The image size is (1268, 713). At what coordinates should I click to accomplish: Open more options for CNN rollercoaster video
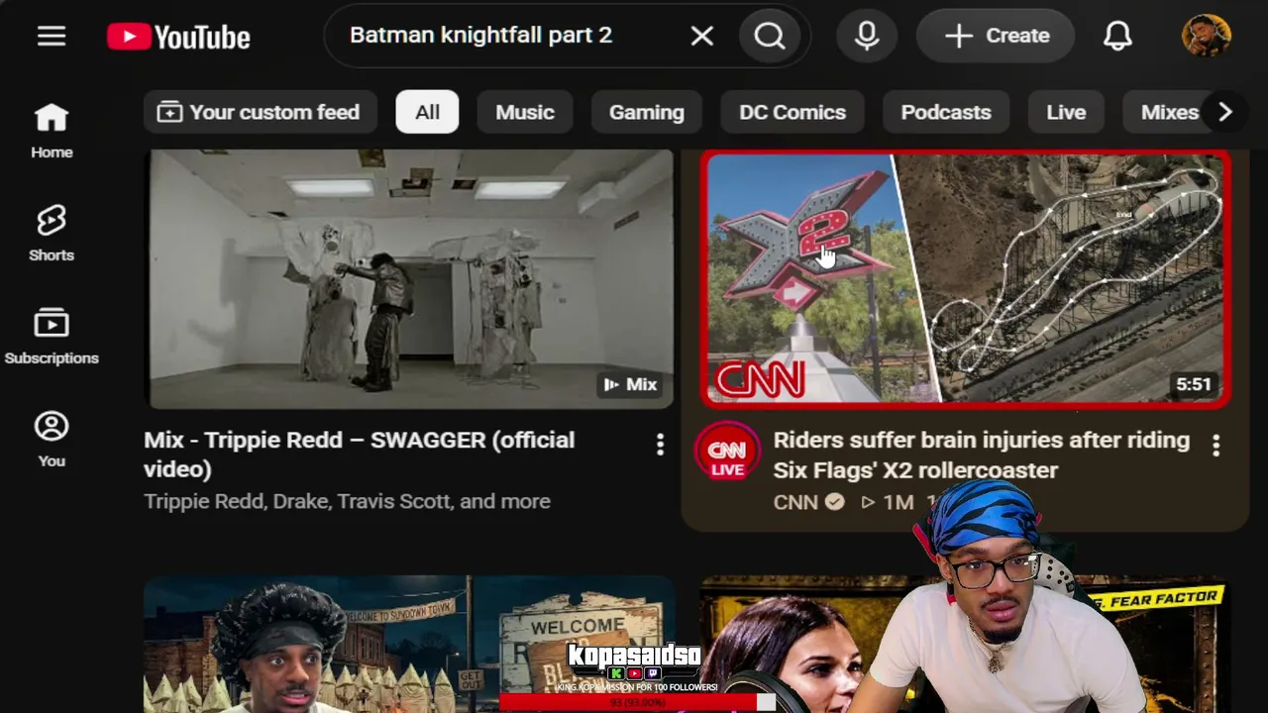coord(1216,446)
